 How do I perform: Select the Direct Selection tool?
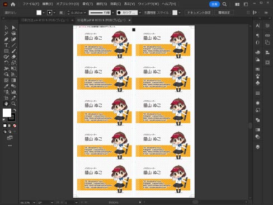[13, 27]
